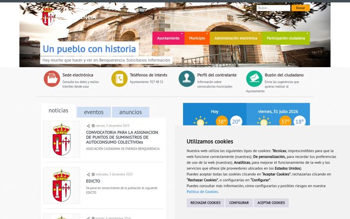350x219 pixels.
Task: Open the EDICTO news headline
Action: [93, 181]
